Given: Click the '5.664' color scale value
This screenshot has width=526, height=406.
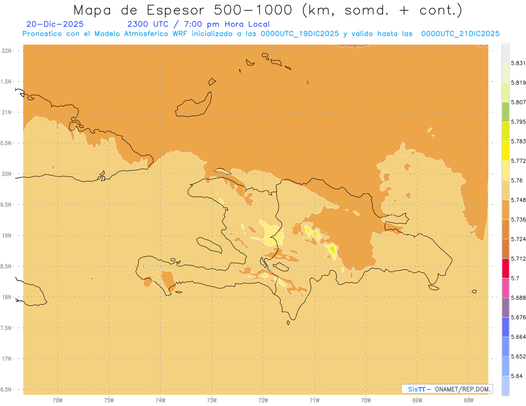Looking at the screenshot, I should (518, 336).
